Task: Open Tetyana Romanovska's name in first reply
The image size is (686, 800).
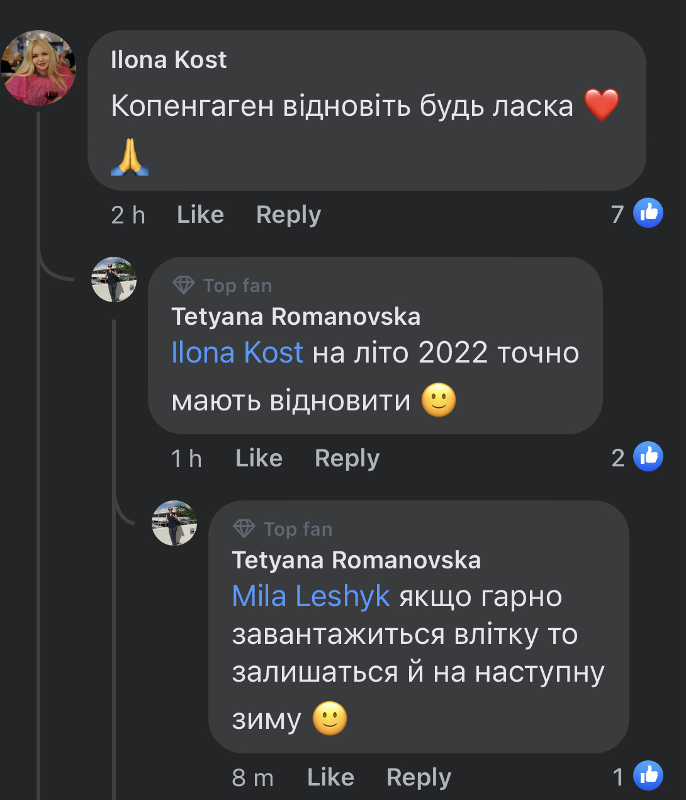Action: tap(296, 316)
